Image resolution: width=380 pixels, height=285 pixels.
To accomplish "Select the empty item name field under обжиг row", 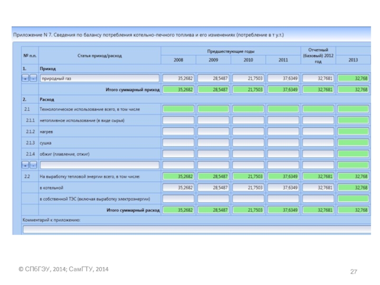I will click(x=99, y=165).
